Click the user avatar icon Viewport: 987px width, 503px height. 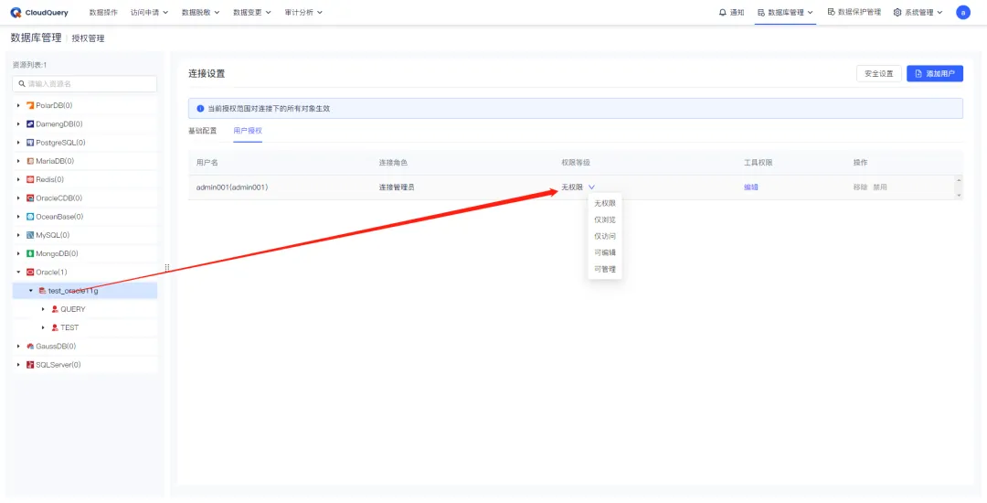click(x=962, y=13)
